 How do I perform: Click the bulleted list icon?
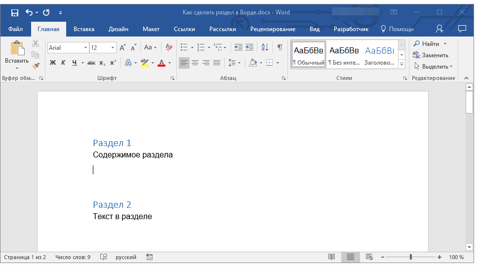click(184, 47)
